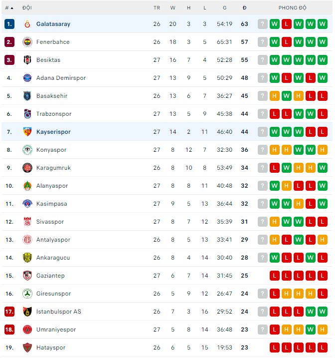Click the Konyaspor club logo
The image size is (335, 358).
click(27, 150)
